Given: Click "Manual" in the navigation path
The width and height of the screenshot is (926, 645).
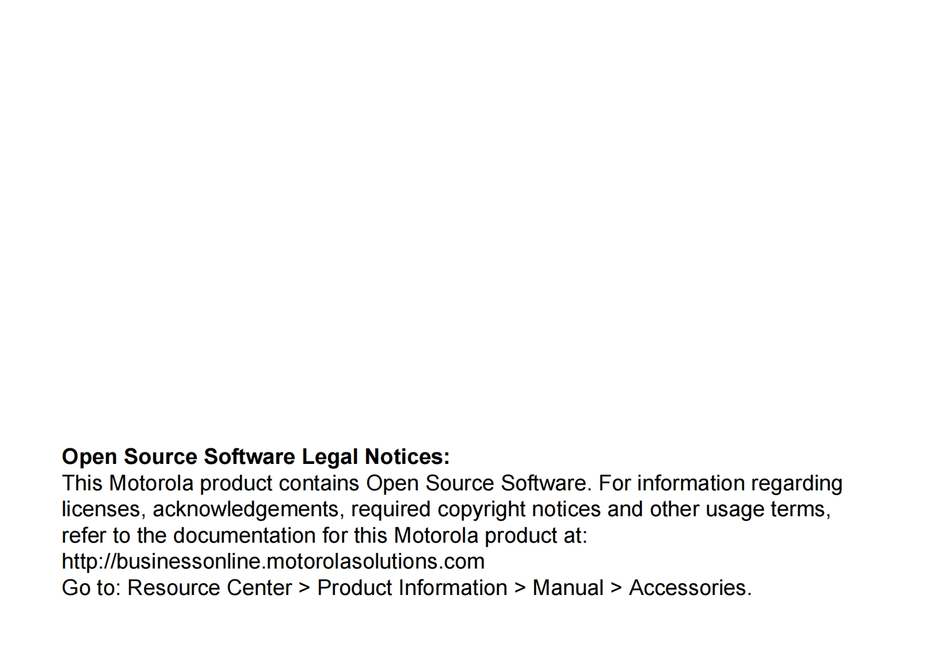Looking at the screenshot, I should (x=568, y=588).
